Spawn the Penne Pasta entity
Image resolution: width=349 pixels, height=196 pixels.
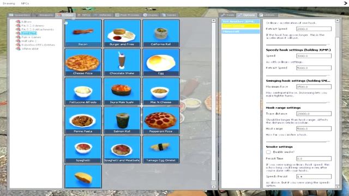(x=83, y=120)
